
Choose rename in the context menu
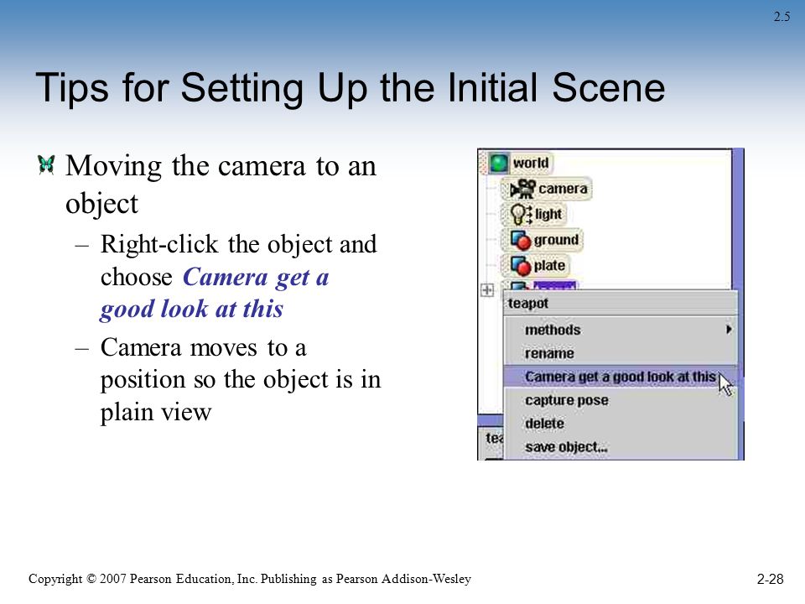coord(621,353)
